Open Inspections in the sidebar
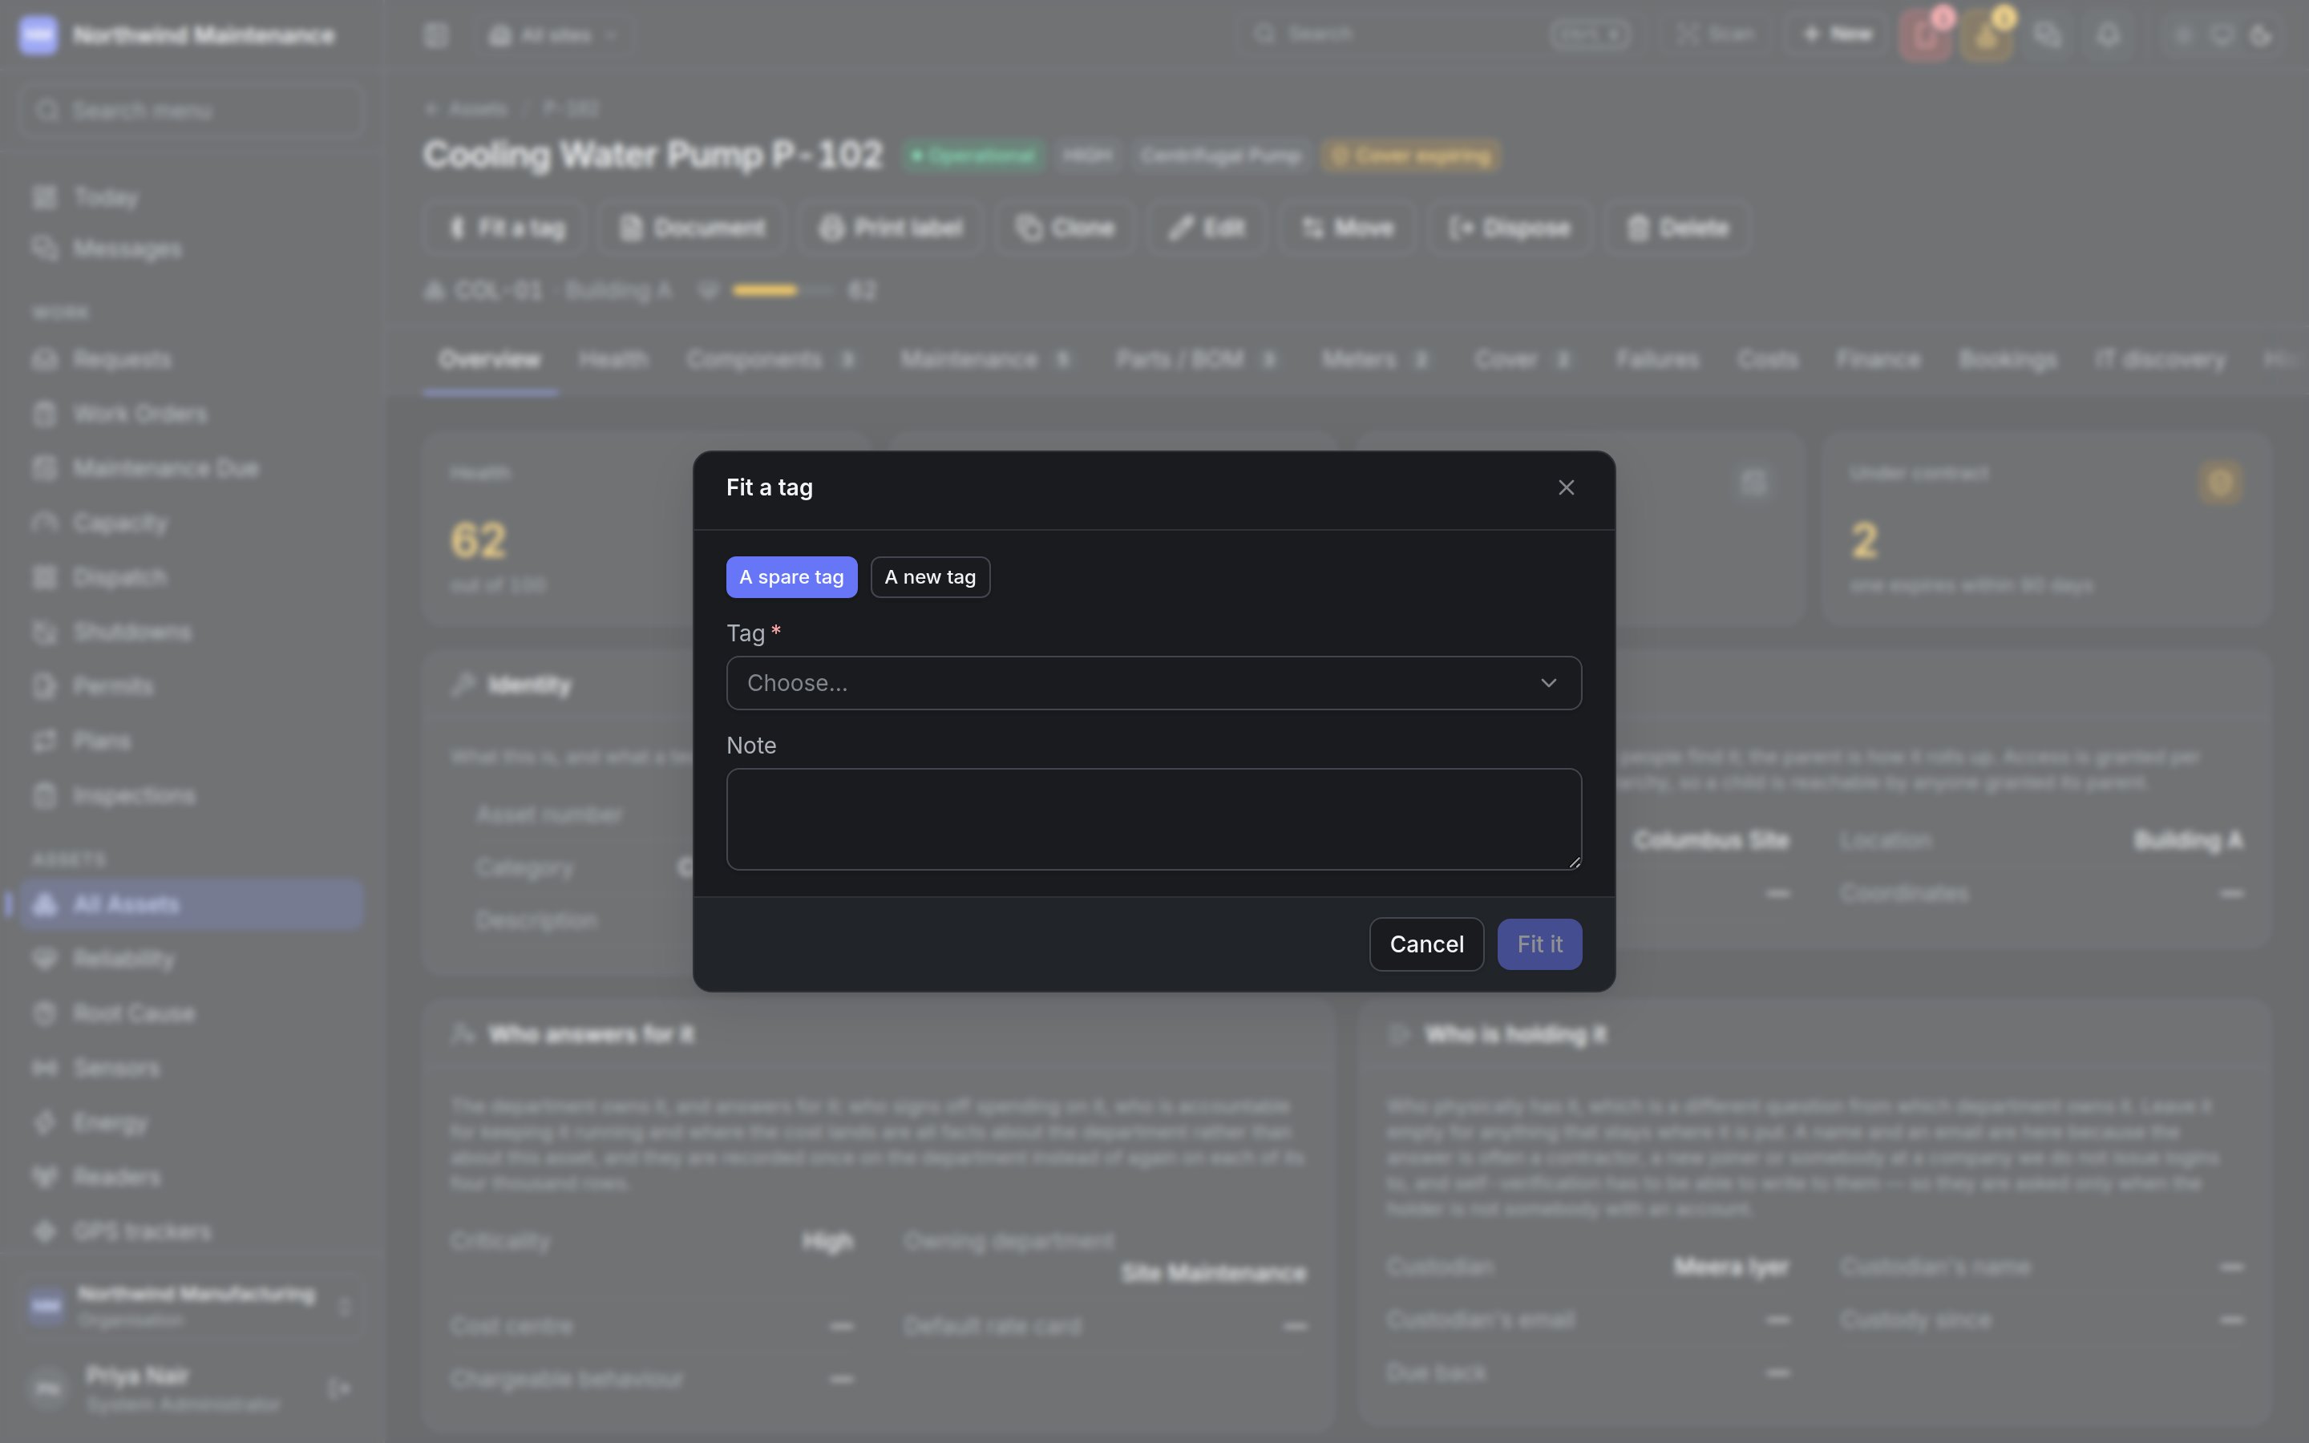 [191, 795]
